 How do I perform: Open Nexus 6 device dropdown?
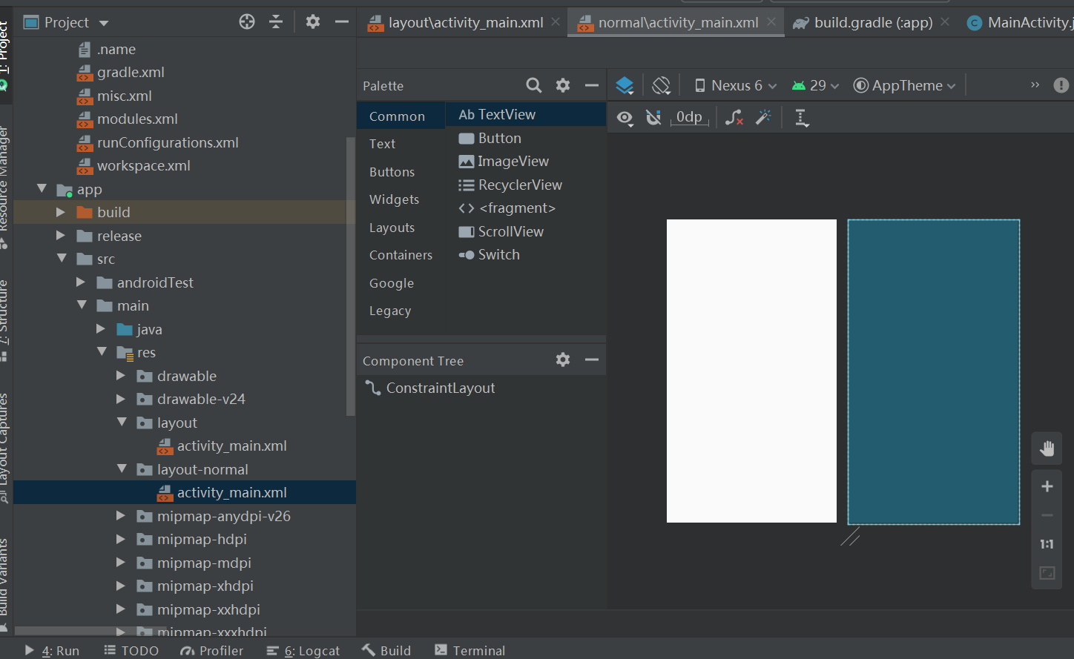tap(735, 85)
